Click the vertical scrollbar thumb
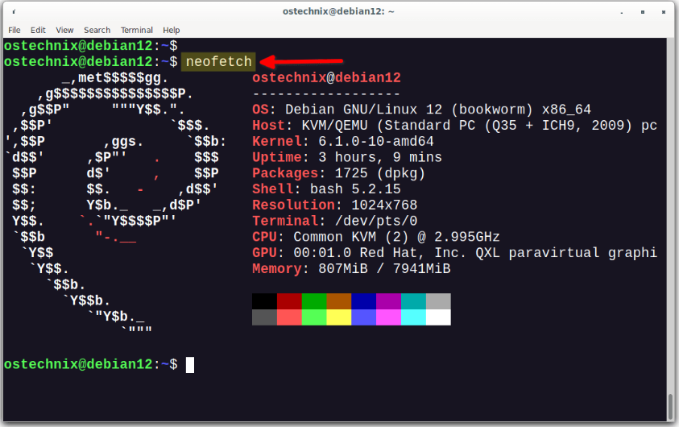This screenshot has height=427, width=679. pos(670,406)
